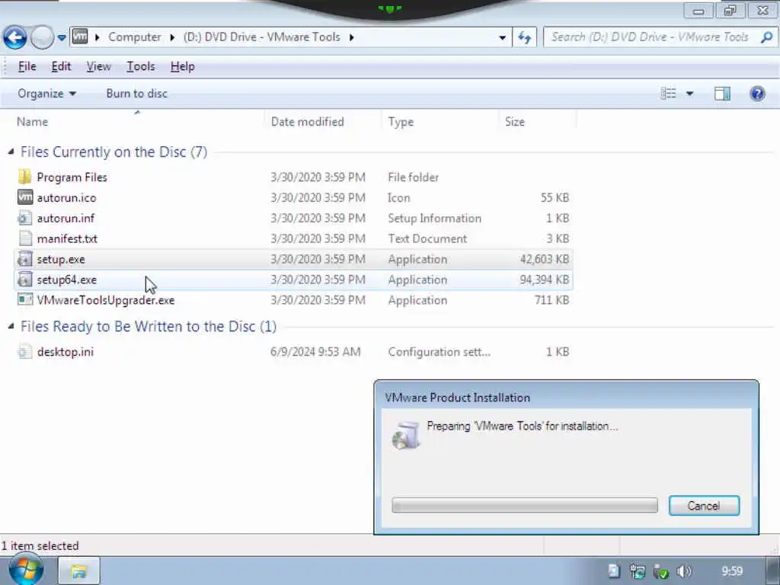Click the autorun.ico file icon
The width and height of the screenshot is (780, 585).
[x=25, y=197]
